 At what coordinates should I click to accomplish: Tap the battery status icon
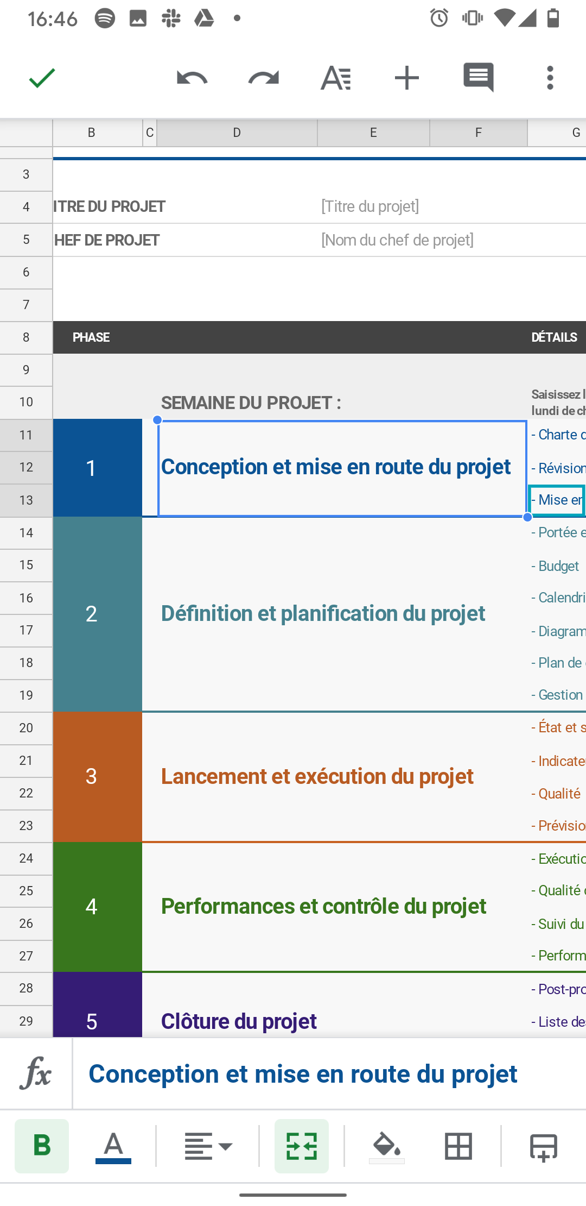pos(553,18)
